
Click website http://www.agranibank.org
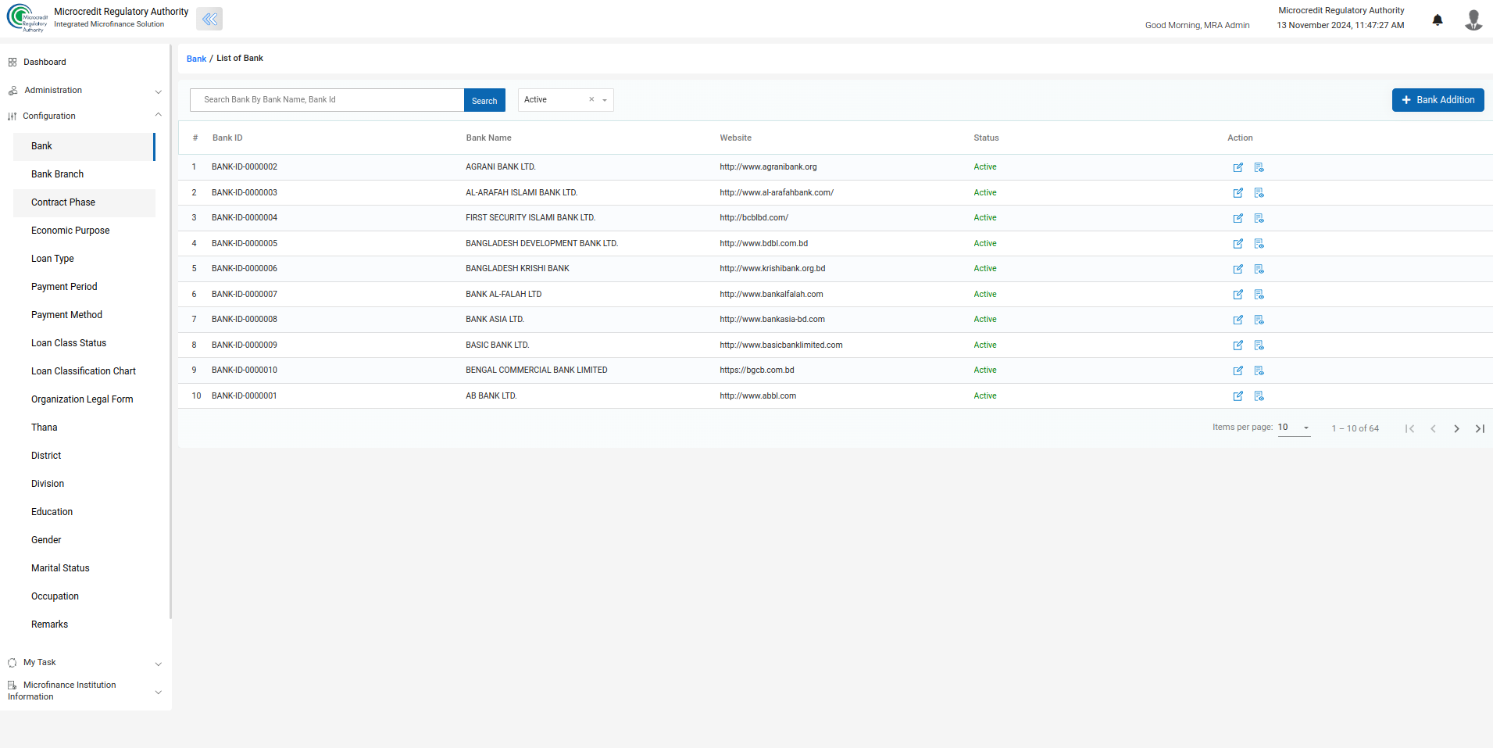tap(768, 167)
